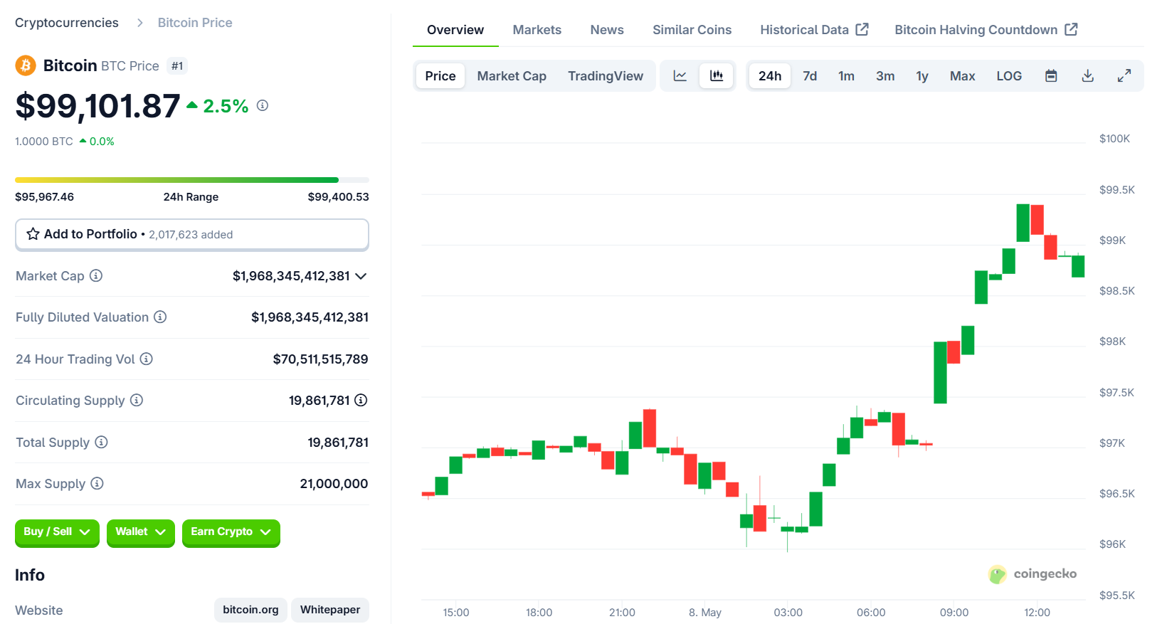Open the Earn Crypto dropdown
This screenshot has height=624, width=1162.
[231, 532]
